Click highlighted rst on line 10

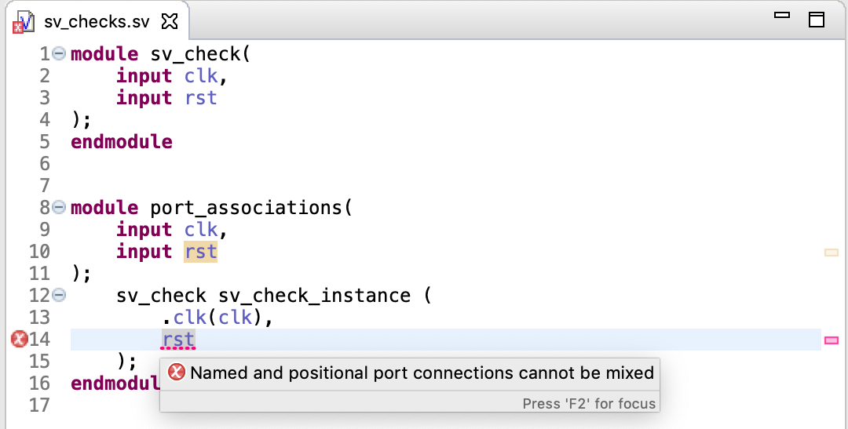(201, 252)
